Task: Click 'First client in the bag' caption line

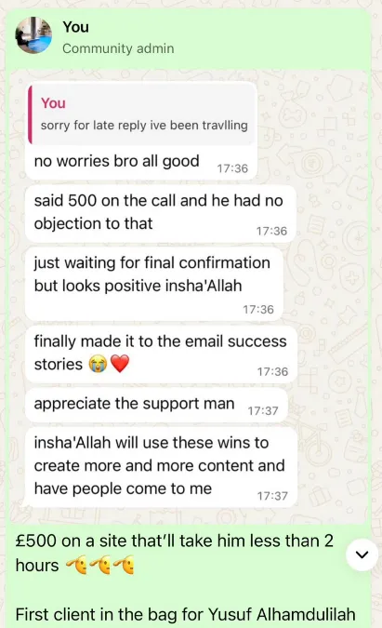Action: pos(185,614)
